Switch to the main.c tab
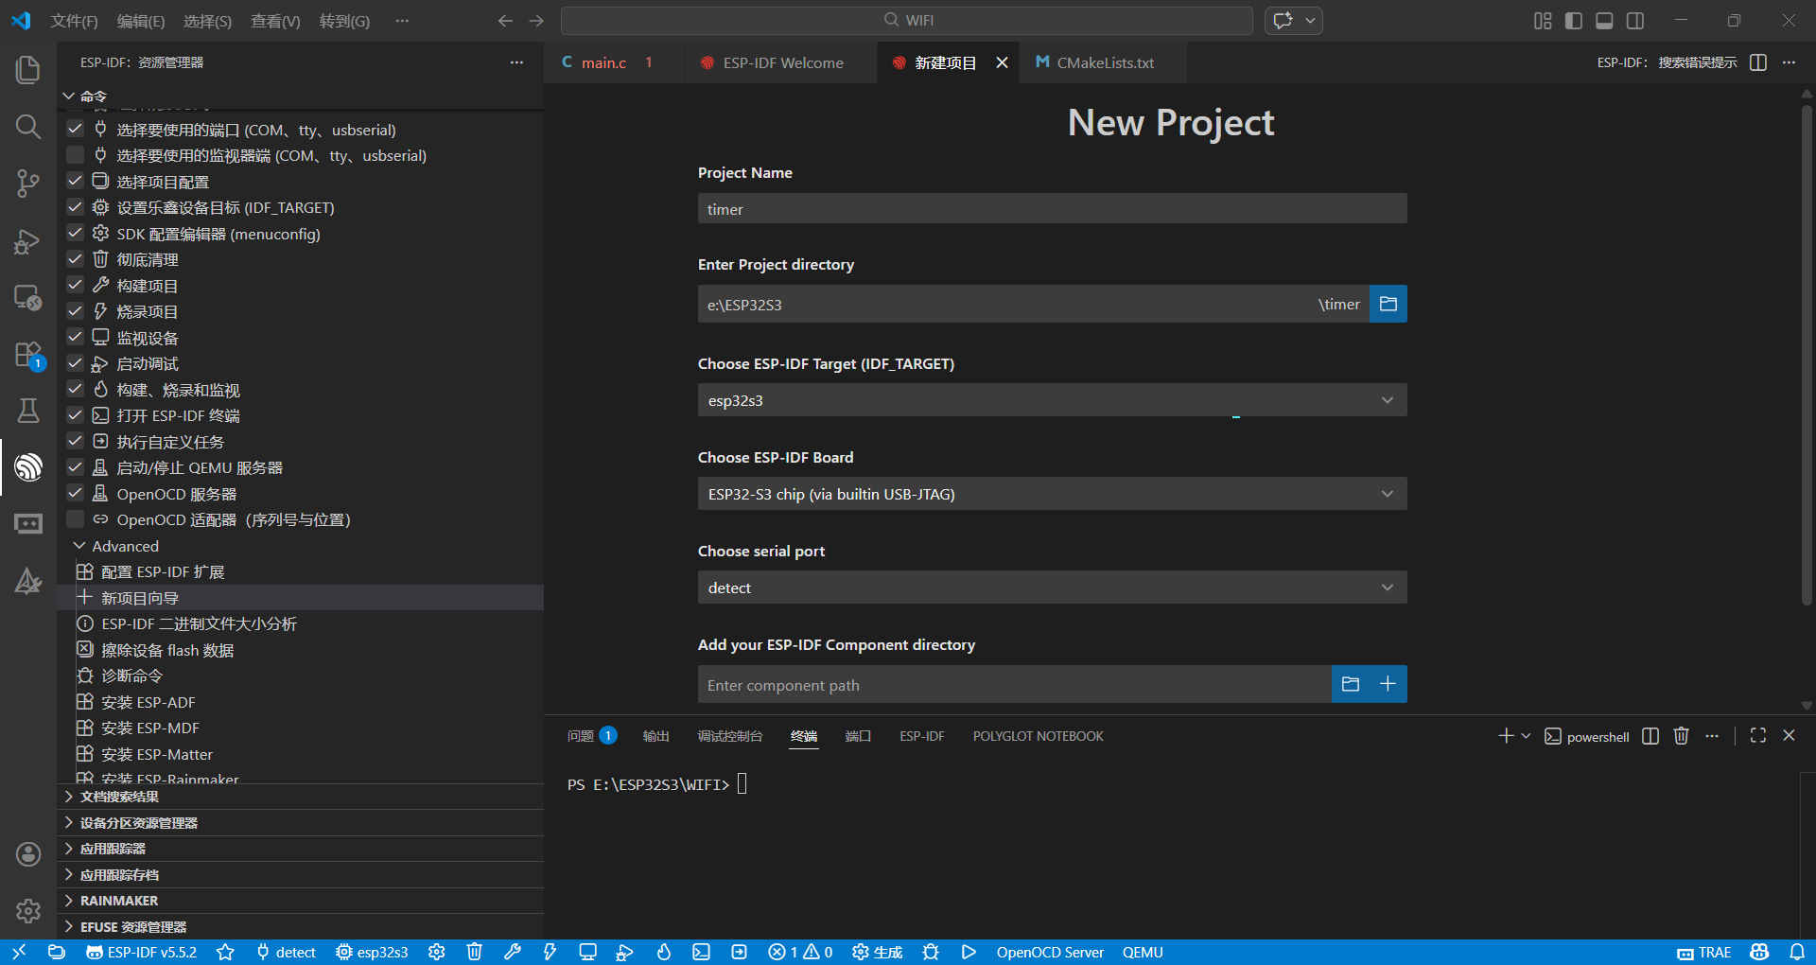 [x=615, y=62]
